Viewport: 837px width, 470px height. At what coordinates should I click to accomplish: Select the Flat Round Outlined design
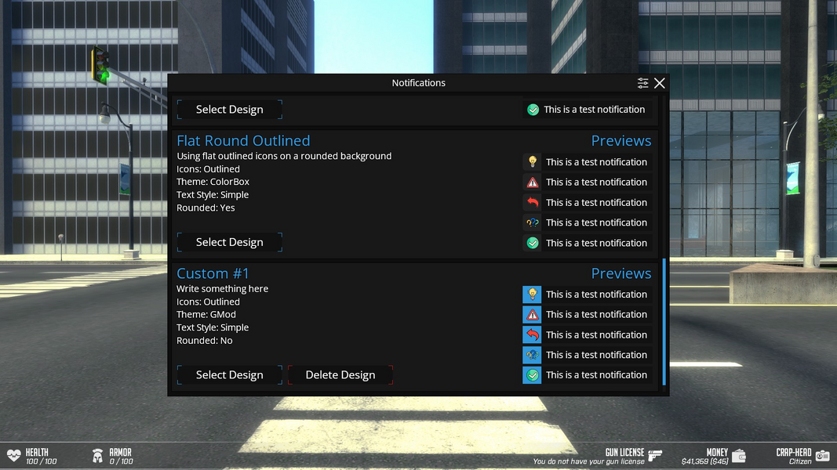[x=230, y=243]
